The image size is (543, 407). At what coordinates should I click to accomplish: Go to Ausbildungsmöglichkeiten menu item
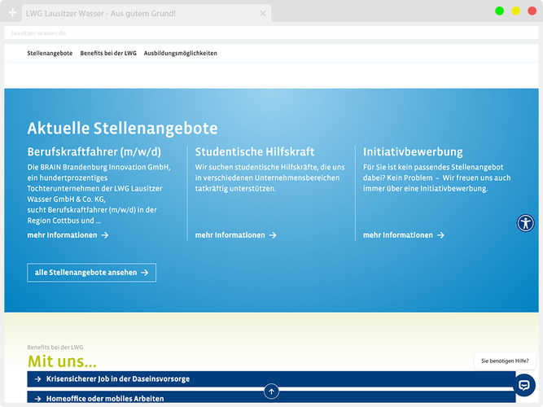[181, 53]
